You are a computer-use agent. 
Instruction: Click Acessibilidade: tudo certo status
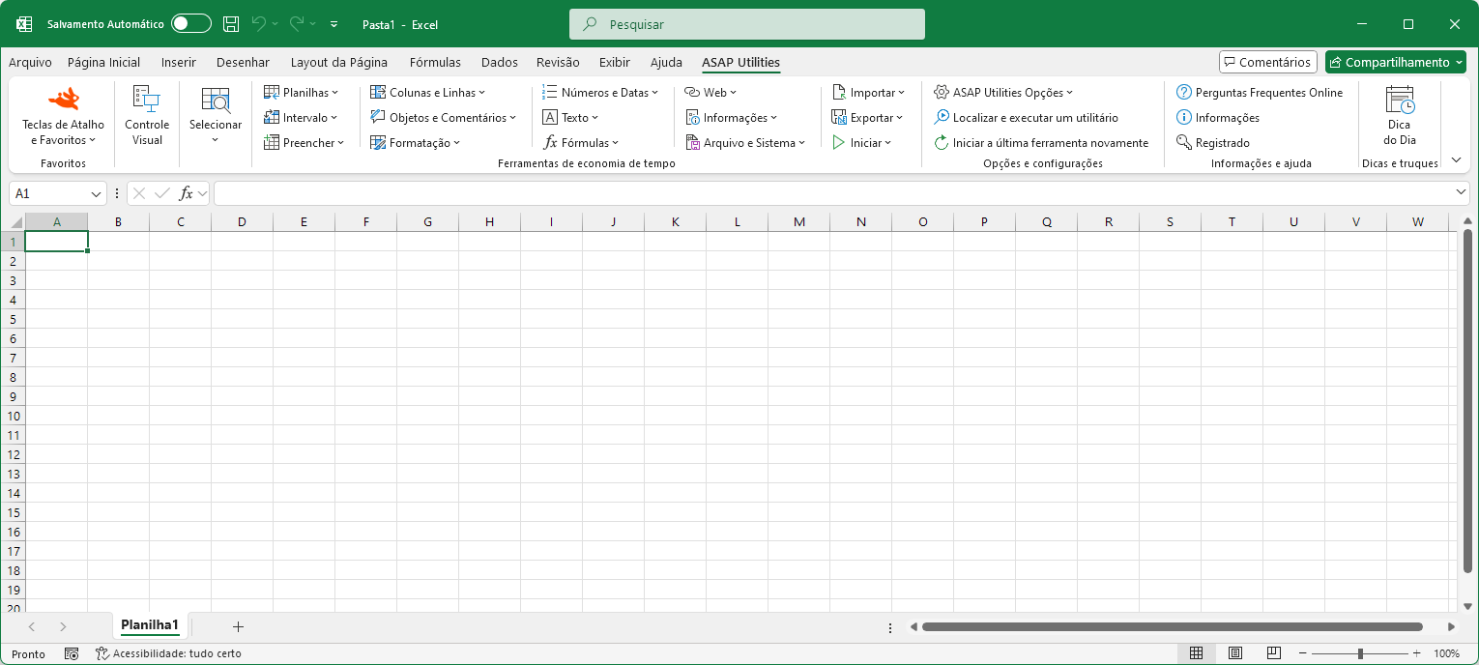coord(168,653)
